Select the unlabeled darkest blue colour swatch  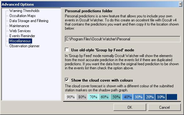click(x=172, y=97)
